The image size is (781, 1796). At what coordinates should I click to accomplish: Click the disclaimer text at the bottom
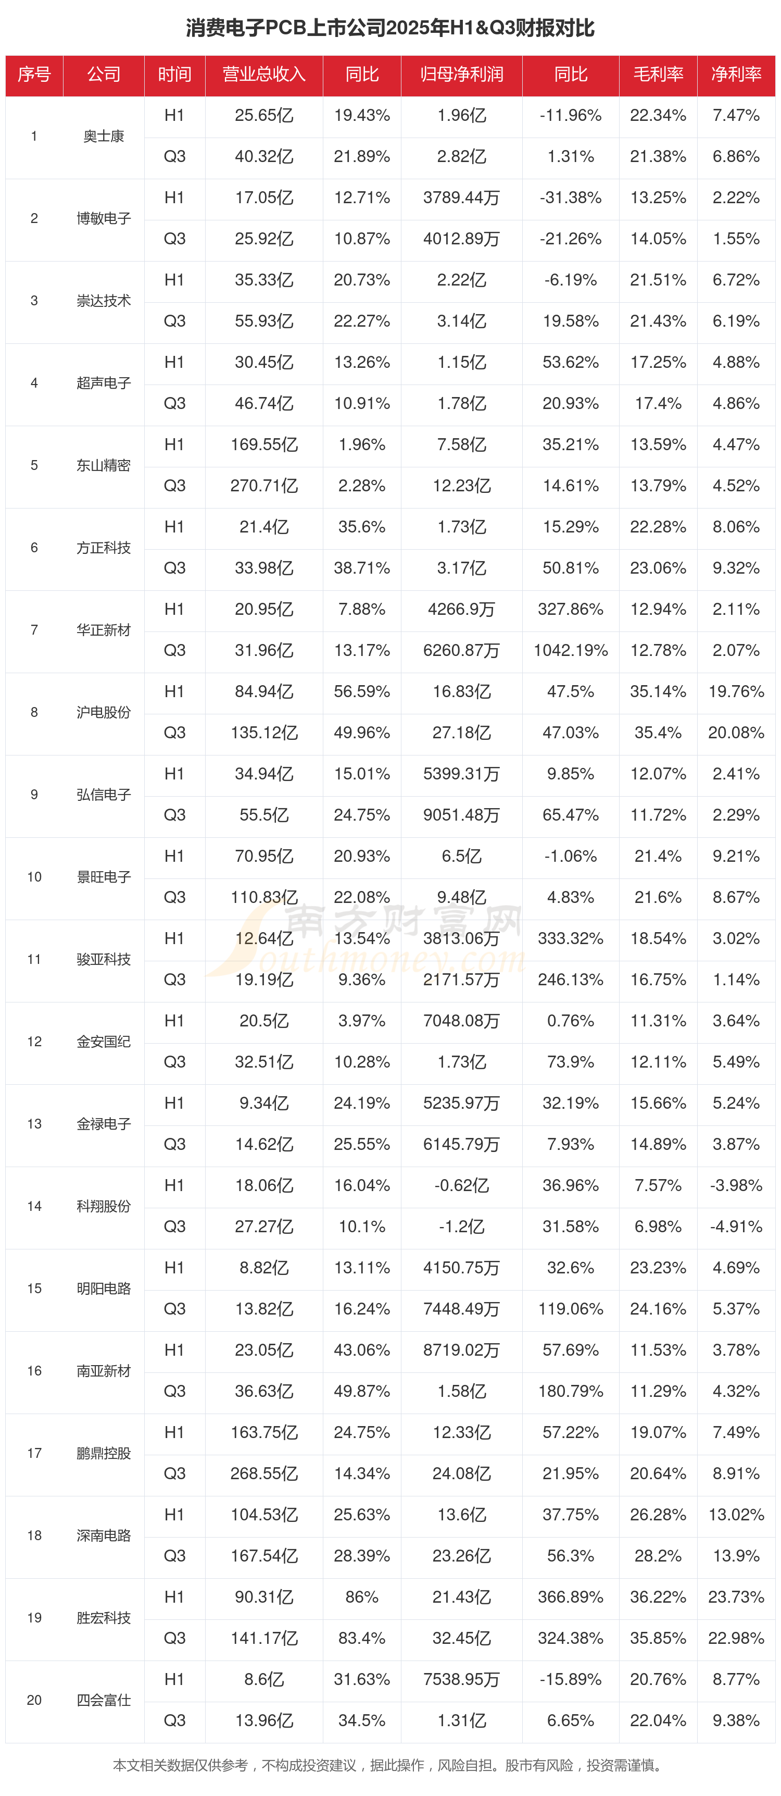point(387,1765)
